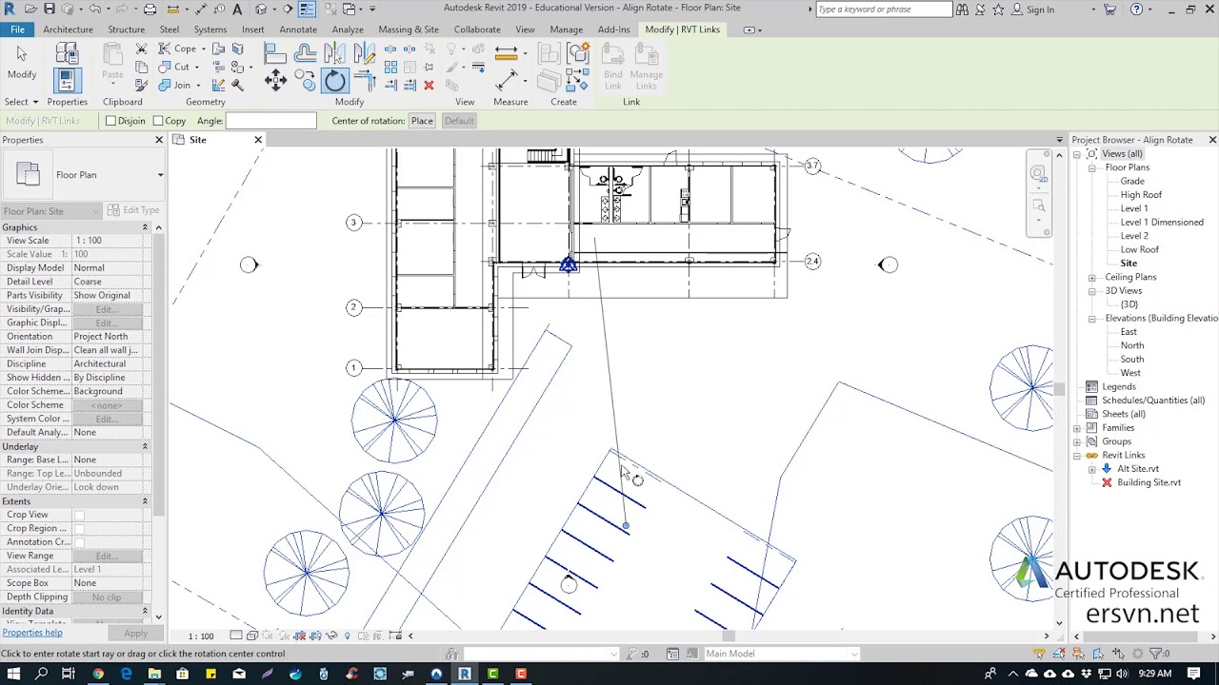The width and height of the screenshot is (1219, 685).
Task: Collapse the Graphics properties section
Action: click(145, 227)
